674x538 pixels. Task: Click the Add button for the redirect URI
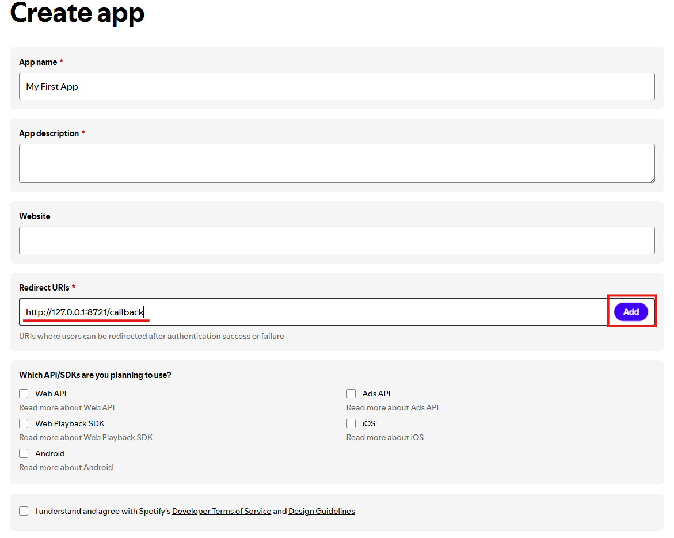click(x=631, y=311)
